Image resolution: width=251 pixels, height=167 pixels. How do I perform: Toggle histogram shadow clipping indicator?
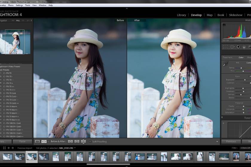point(224,25)
